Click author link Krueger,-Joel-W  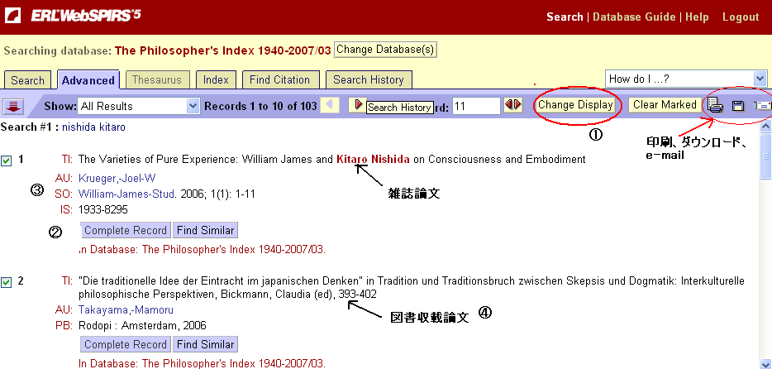pyautogui.click(x=117, y=178)
